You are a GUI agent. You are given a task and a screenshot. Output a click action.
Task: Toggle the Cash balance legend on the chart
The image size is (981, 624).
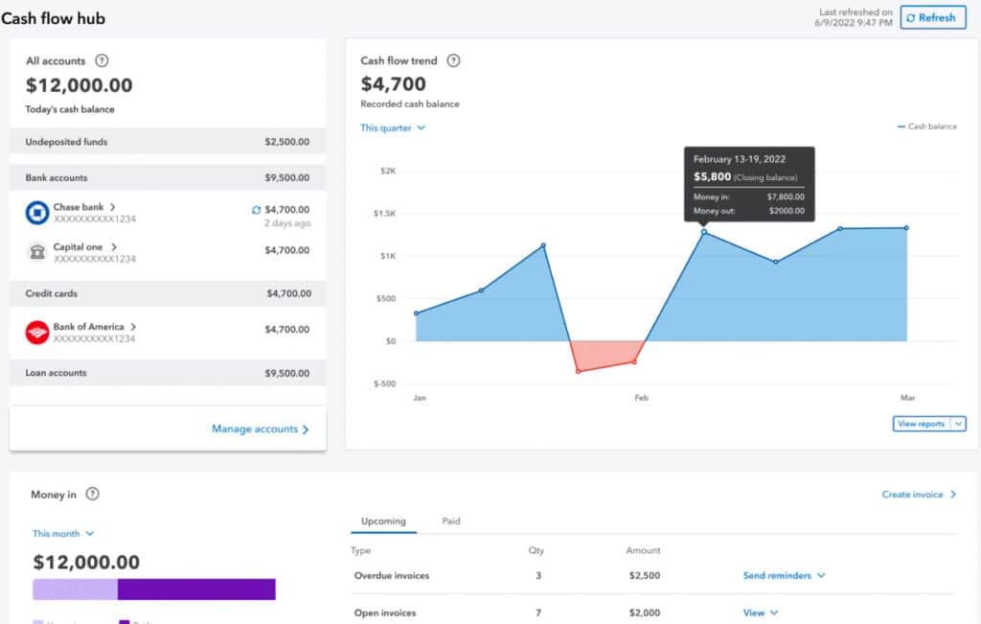click(925, 126)
